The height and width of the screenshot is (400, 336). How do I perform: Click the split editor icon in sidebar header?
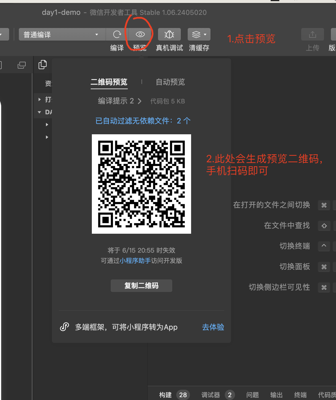click(x=22, y=65)
